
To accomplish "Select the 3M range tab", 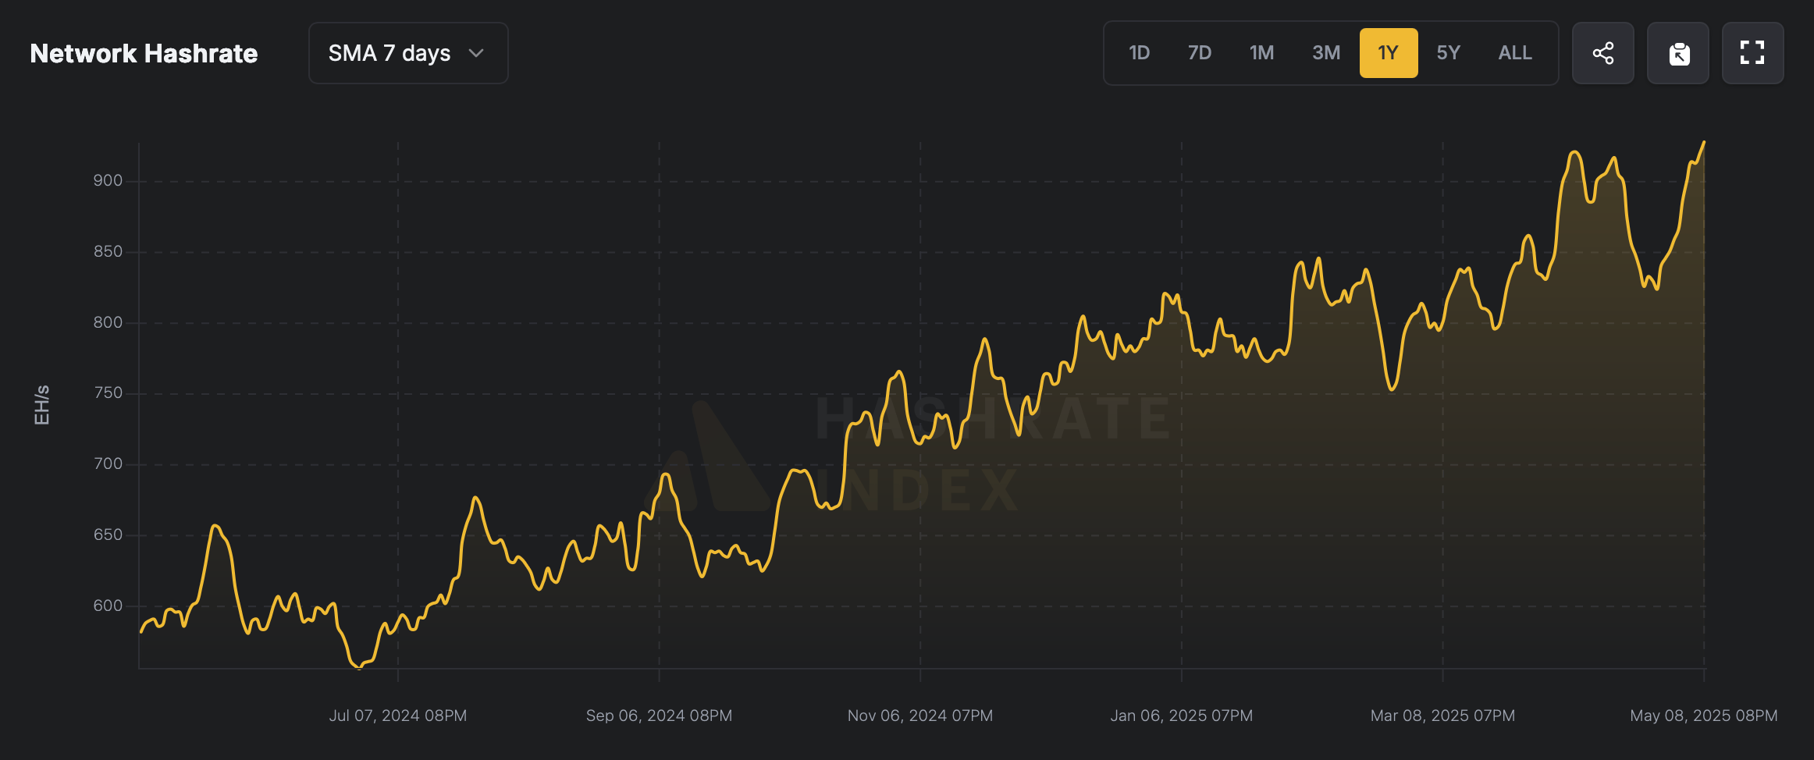I will (x=1326, y=52).
